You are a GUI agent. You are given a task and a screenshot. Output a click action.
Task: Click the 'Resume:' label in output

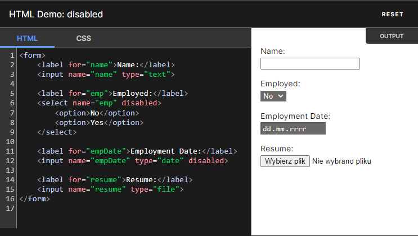click(277, 149)
